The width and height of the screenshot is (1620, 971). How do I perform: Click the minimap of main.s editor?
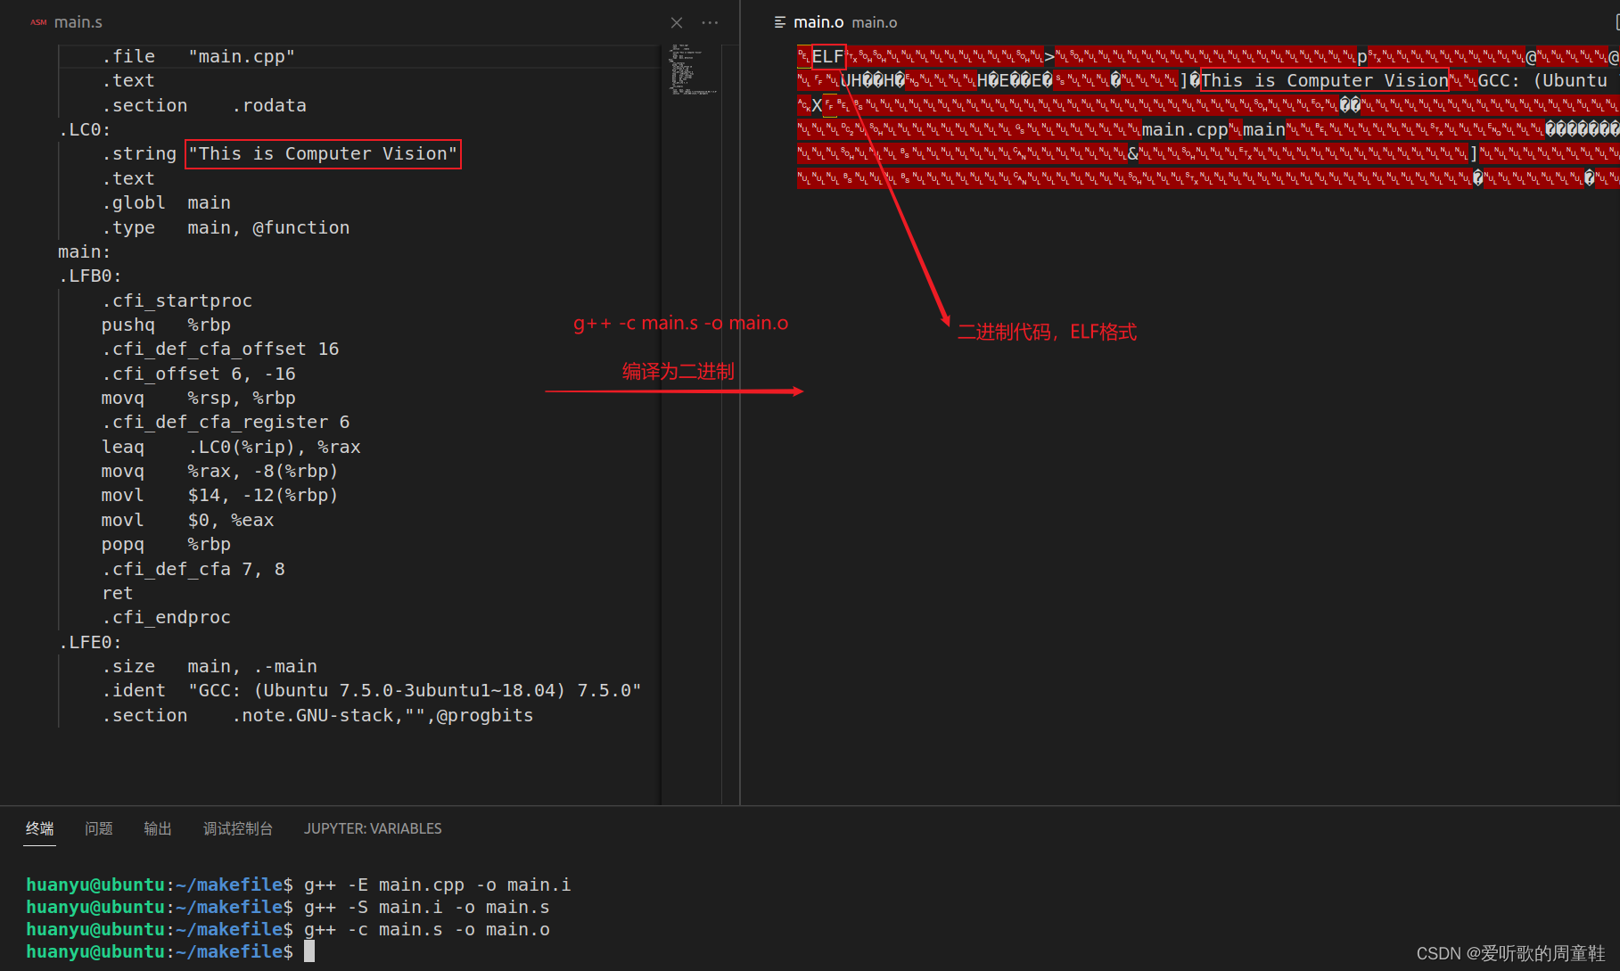[x=693, y=70]
